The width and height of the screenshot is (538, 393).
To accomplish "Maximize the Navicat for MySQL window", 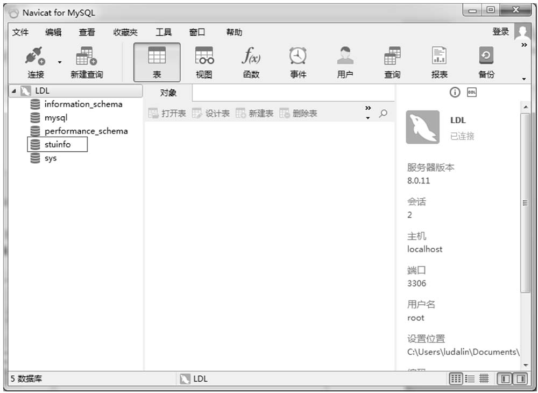I will pyautogui.click(x=491, y=10).
